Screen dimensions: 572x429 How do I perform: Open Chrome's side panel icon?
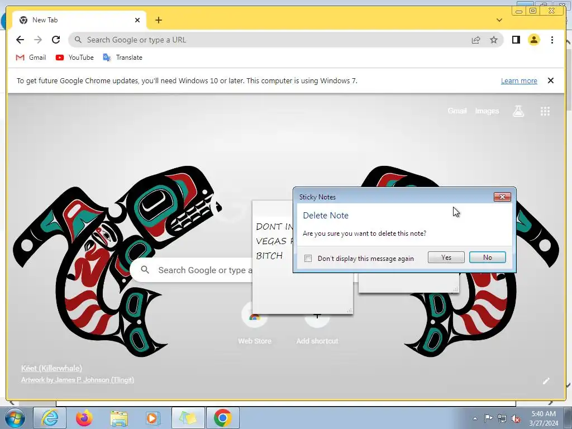(516, 40)
